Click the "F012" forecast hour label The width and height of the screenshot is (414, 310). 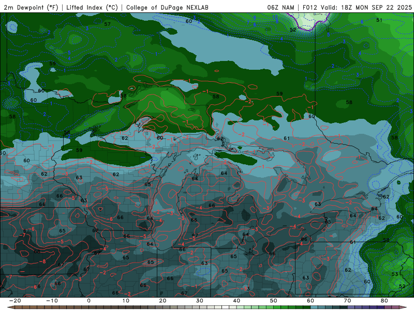coord(309,7)
